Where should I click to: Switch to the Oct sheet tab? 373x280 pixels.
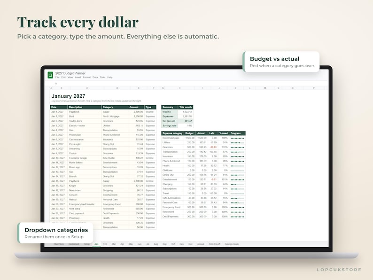click(x=173, y=244)
